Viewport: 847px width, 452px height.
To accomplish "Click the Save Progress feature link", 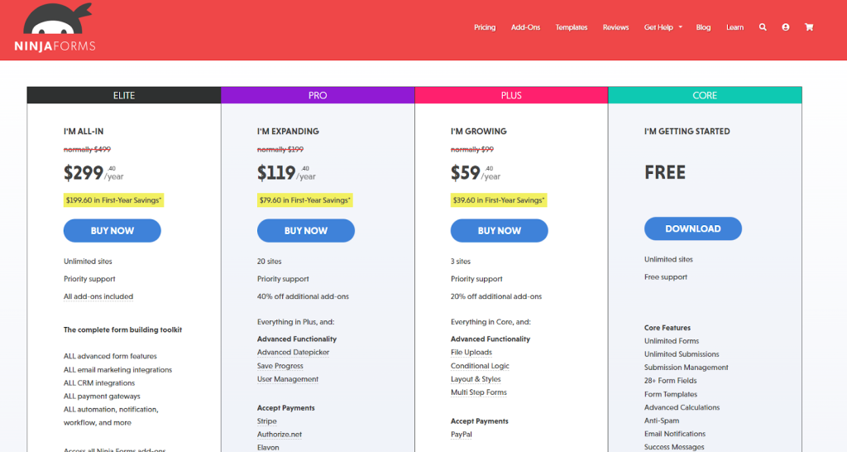I will pyautogui.click(x=280, y=366).
